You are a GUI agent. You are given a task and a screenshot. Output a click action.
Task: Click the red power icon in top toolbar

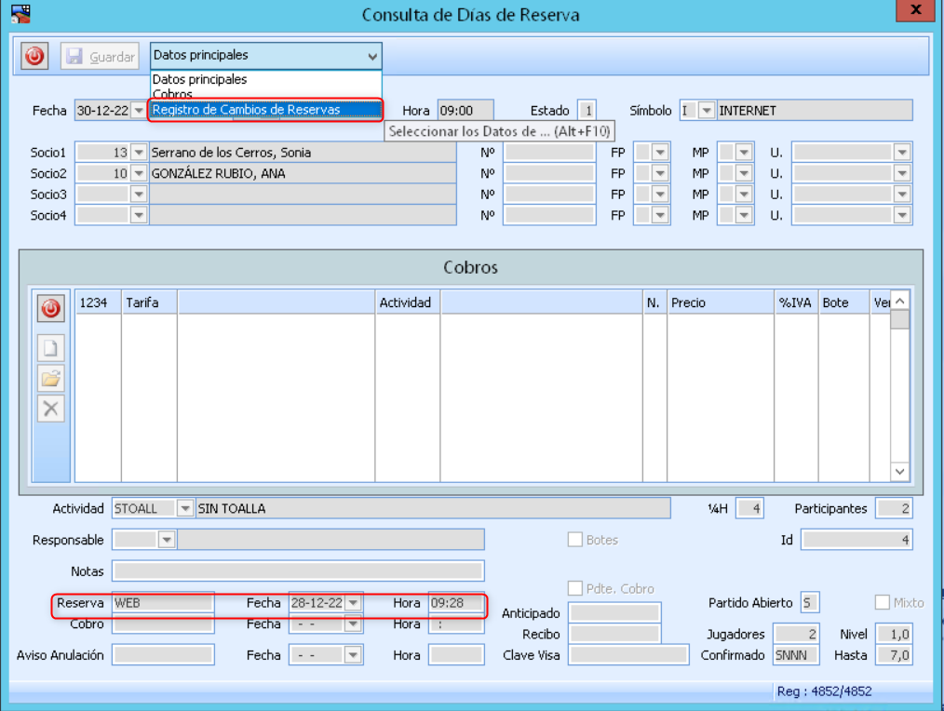point(34,57)
